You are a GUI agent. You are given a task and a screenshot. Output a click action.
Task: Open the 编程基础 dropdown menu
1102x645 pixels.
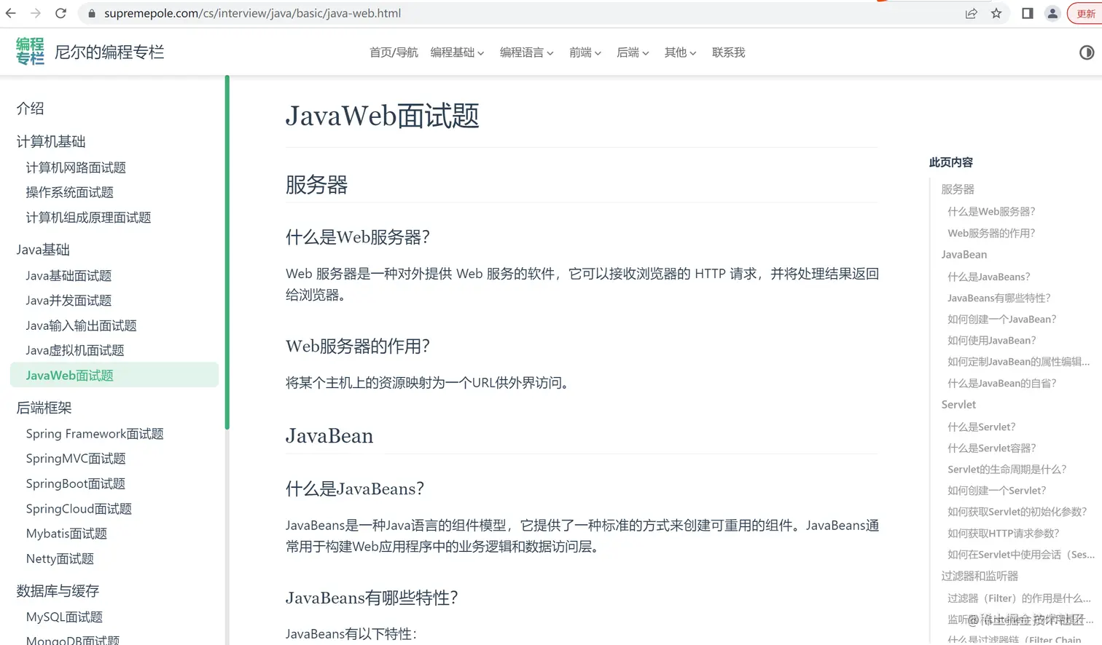pyautogui.click(x=457, y=52)
